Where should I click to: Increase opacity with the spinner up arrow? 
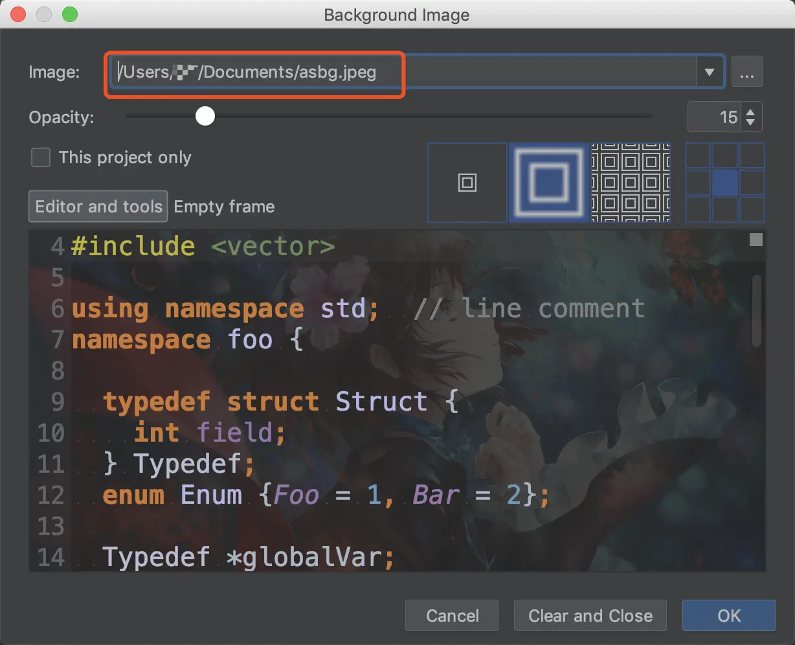(x=750, y=113)
